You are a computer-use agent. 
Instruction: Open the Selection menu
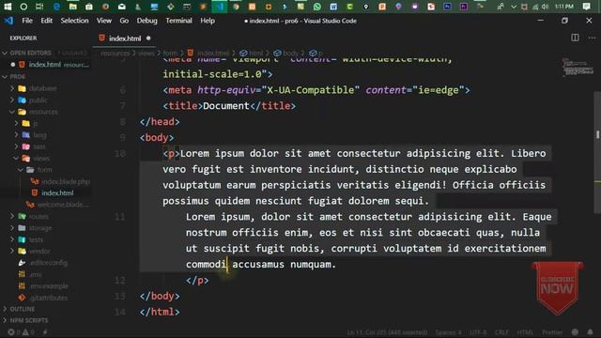(74, 21)
